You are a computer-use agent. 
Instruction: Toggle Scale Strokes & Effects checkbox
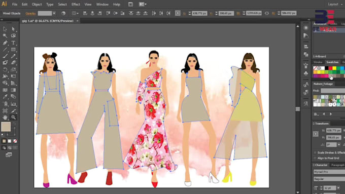point(315,152)
